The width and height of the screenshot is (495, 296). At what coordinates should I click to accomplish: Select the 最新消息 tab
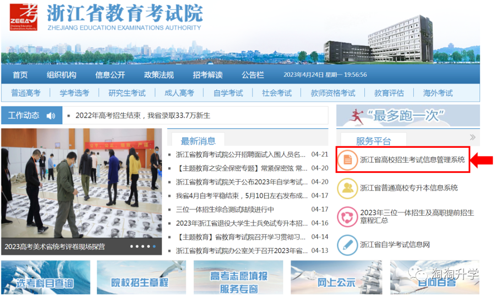198,140
